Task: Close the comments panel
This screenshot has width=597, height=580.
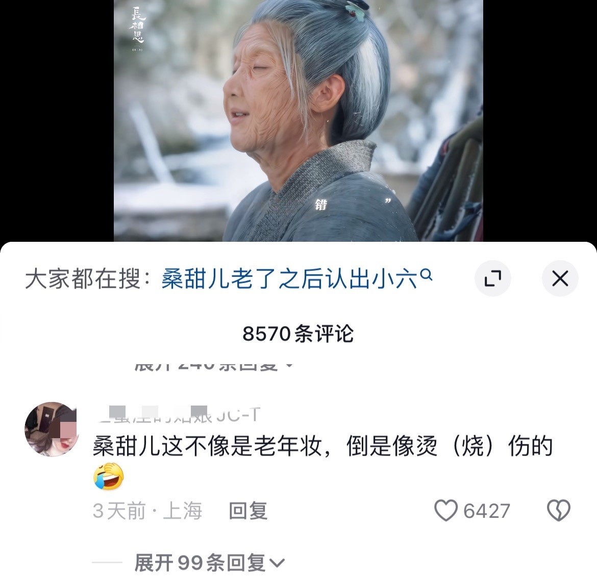Action: tap(560, 278)
